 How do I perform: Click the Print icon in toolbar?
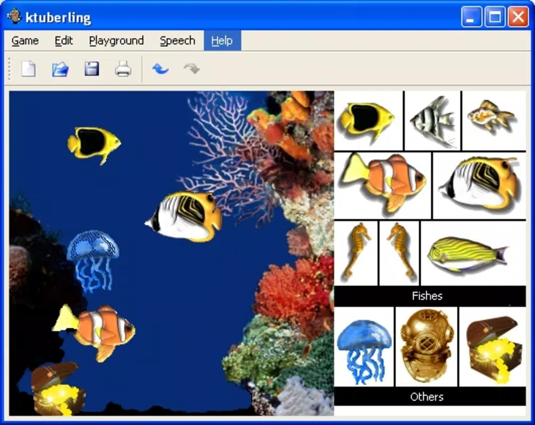point(123,69)
